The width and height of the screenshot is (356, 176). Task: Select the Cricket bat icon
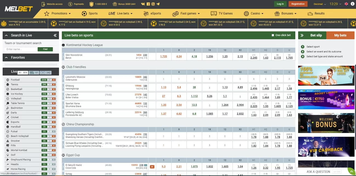(x=8, y=117)
